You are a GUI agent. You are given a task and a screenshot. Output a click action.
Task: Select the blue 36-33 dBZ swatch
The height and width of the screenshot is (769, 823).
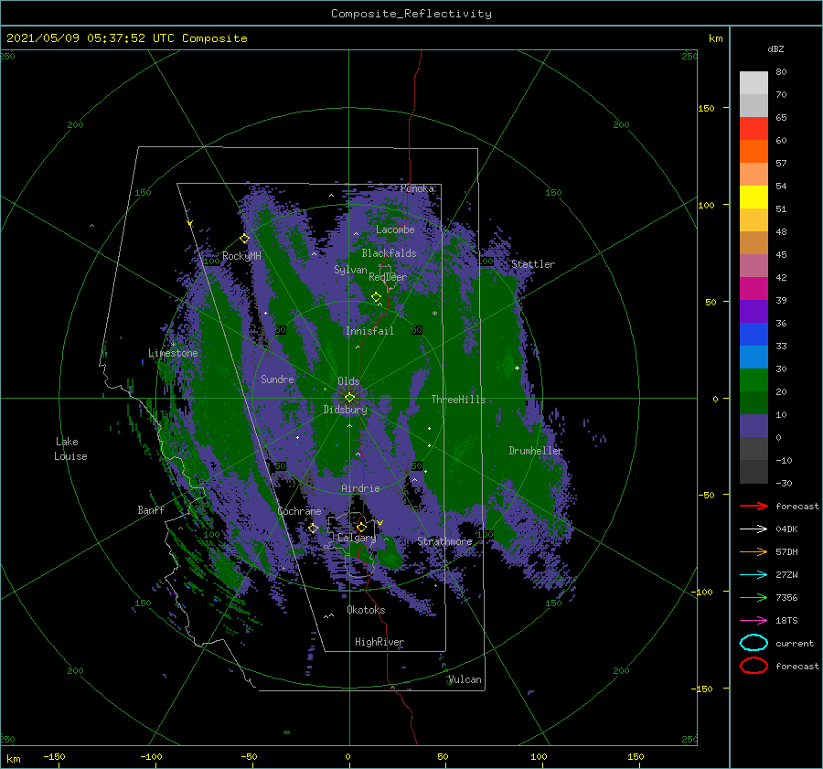tap(754, 335)
